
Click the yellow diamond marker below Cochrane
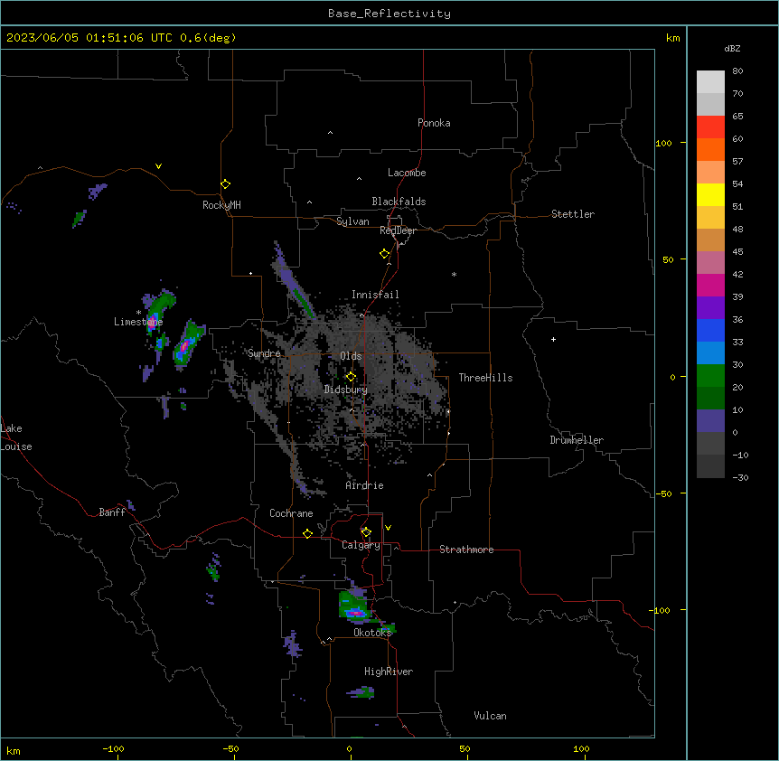(308, 533)
